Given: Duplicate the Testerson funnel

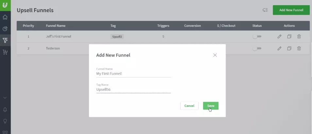Looking at the screenshot, I should [289, 48].
